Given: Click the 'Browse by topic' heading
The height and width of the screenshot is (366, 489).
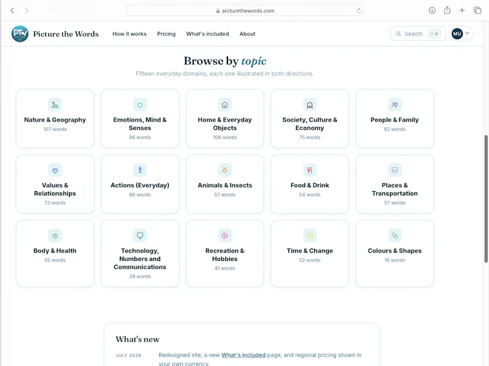Looking at the screenshot, I should [x=225, y=60].
